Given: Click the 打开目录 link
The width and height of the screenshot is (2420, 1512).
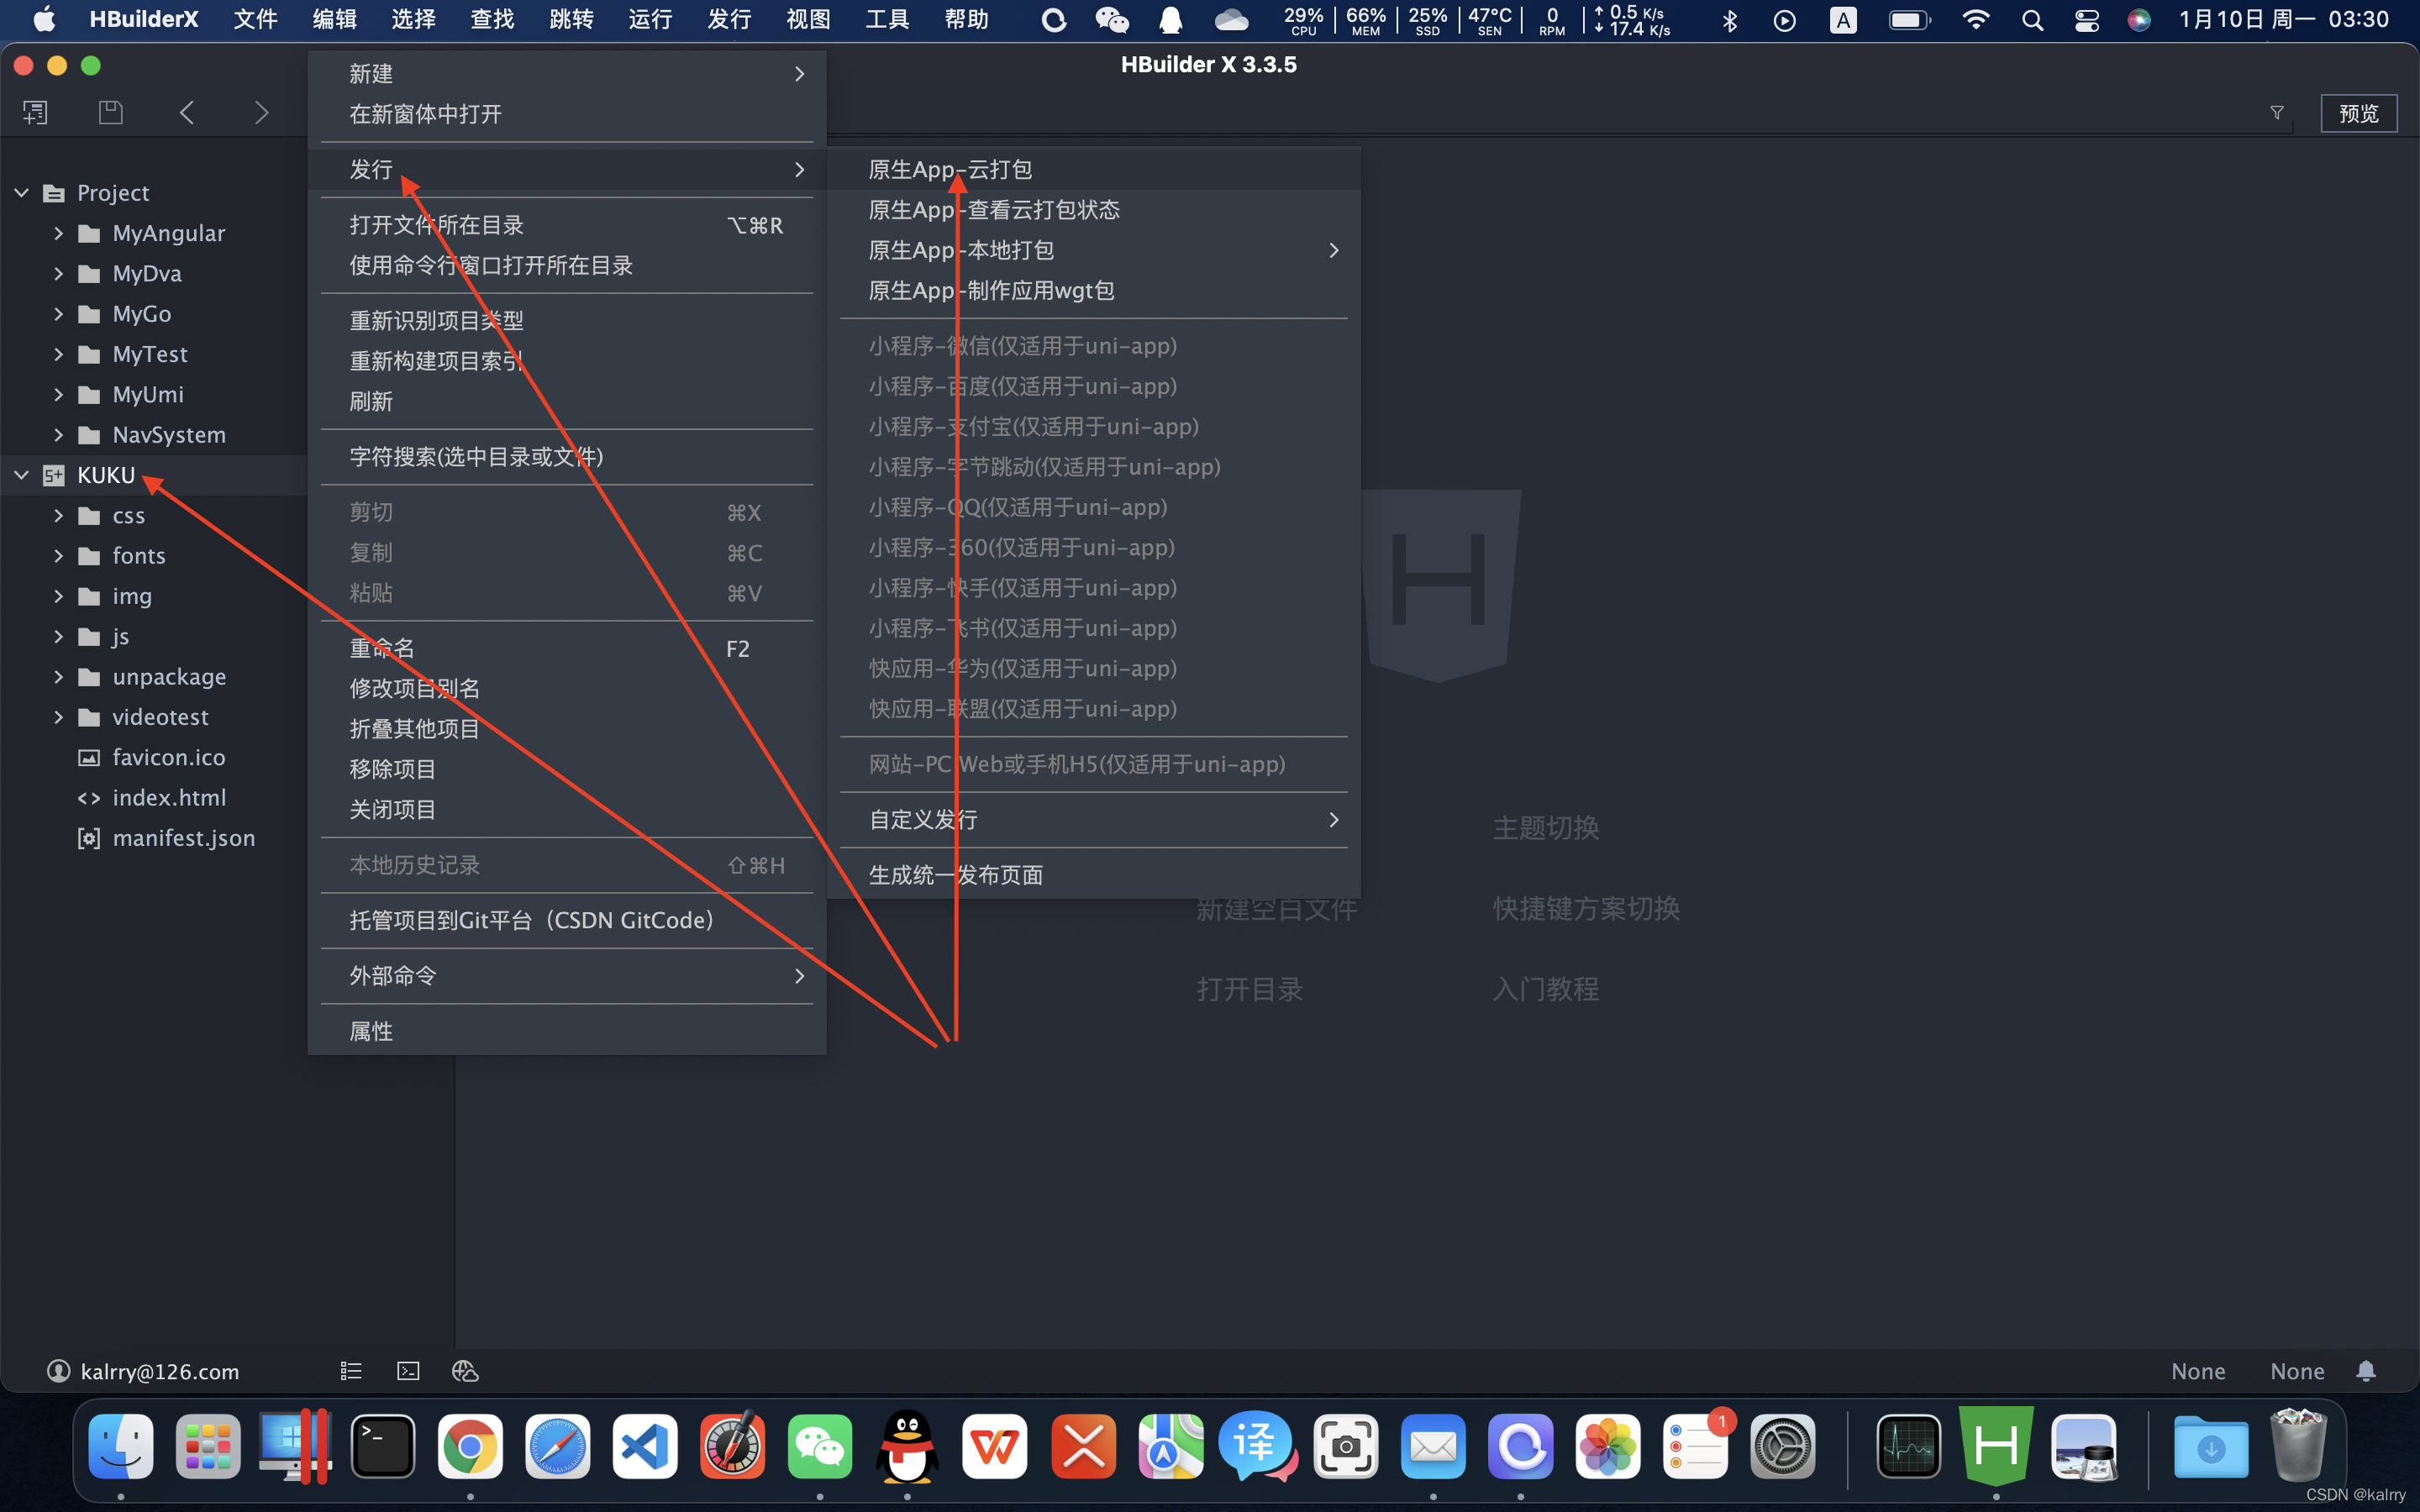Looking at the screenshot, I should pyautogui.click(x=1250, y=989).
